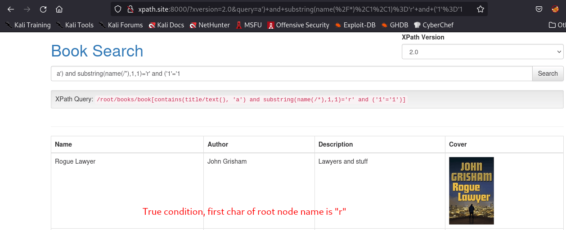
Task: Show the insecure connection padlock info
Action: coord(130,9)
